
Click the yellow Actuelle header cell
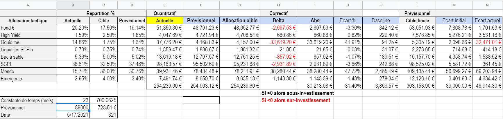click(x=164, y=21)
